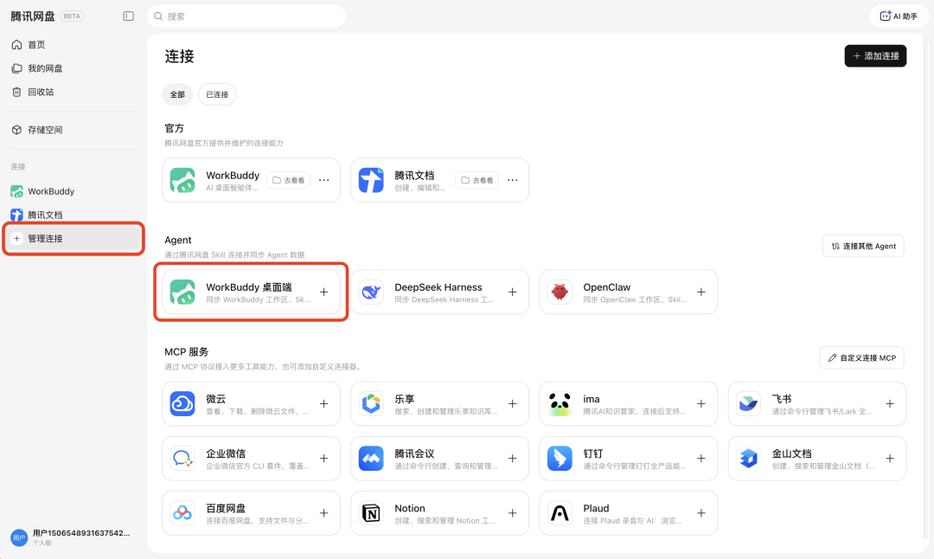The width and height of the screenshot is (934, 559).
Task: Open more options on 腾讯文档 card
Action: [513, 180]
